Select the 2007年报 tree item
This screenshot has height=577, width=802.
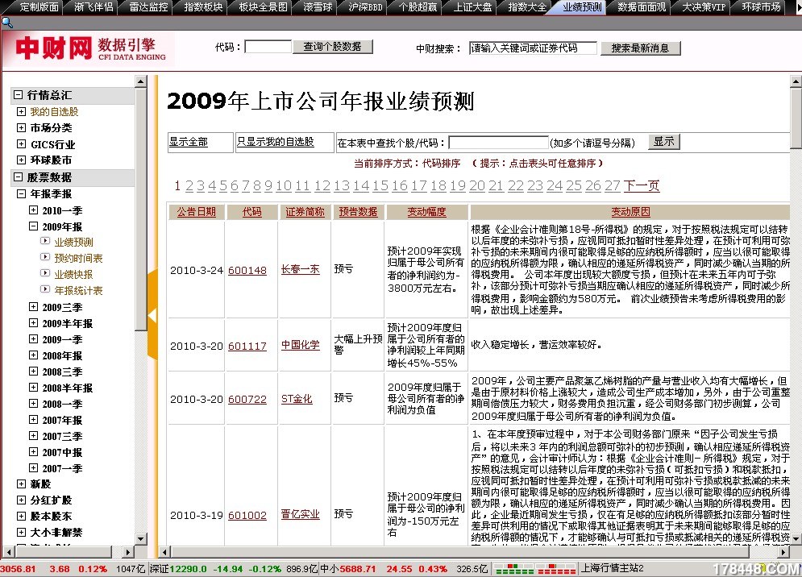[x=62, y=420]
